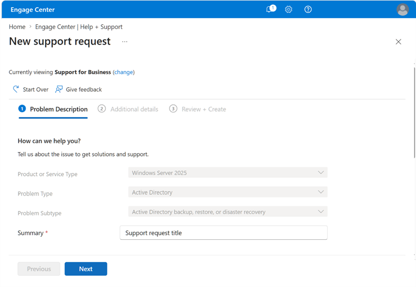Click the 'Problem Subtype' label
This screenshot has width=416, height=287.
click(x=40, y=213)
